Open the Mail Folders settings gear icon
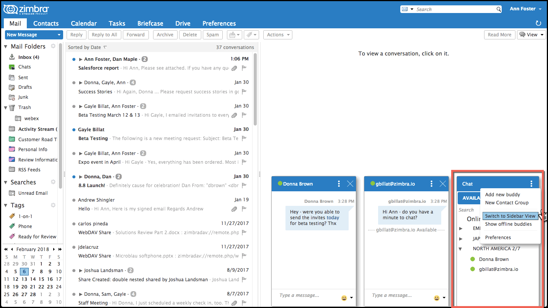This screenshot has width=548, height=308. click(x=53, y=46)
